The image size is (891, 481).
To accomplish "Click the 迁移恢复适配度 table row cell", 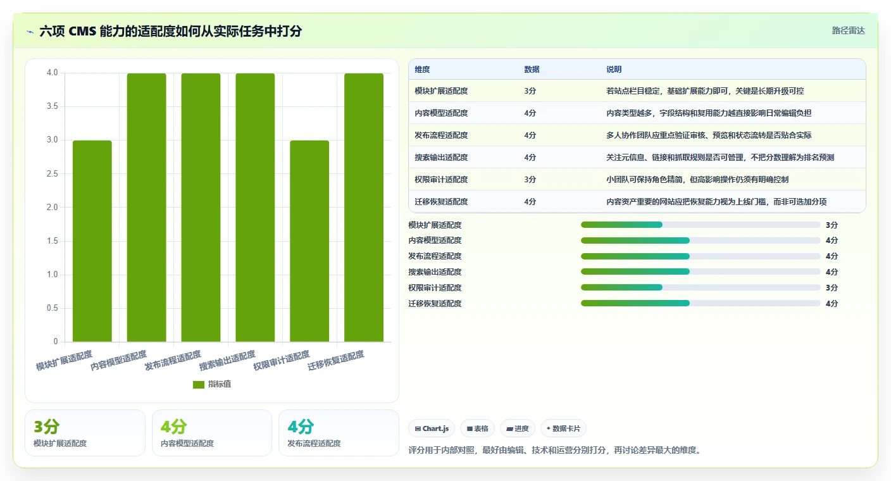I will click(x=441, y=202).
